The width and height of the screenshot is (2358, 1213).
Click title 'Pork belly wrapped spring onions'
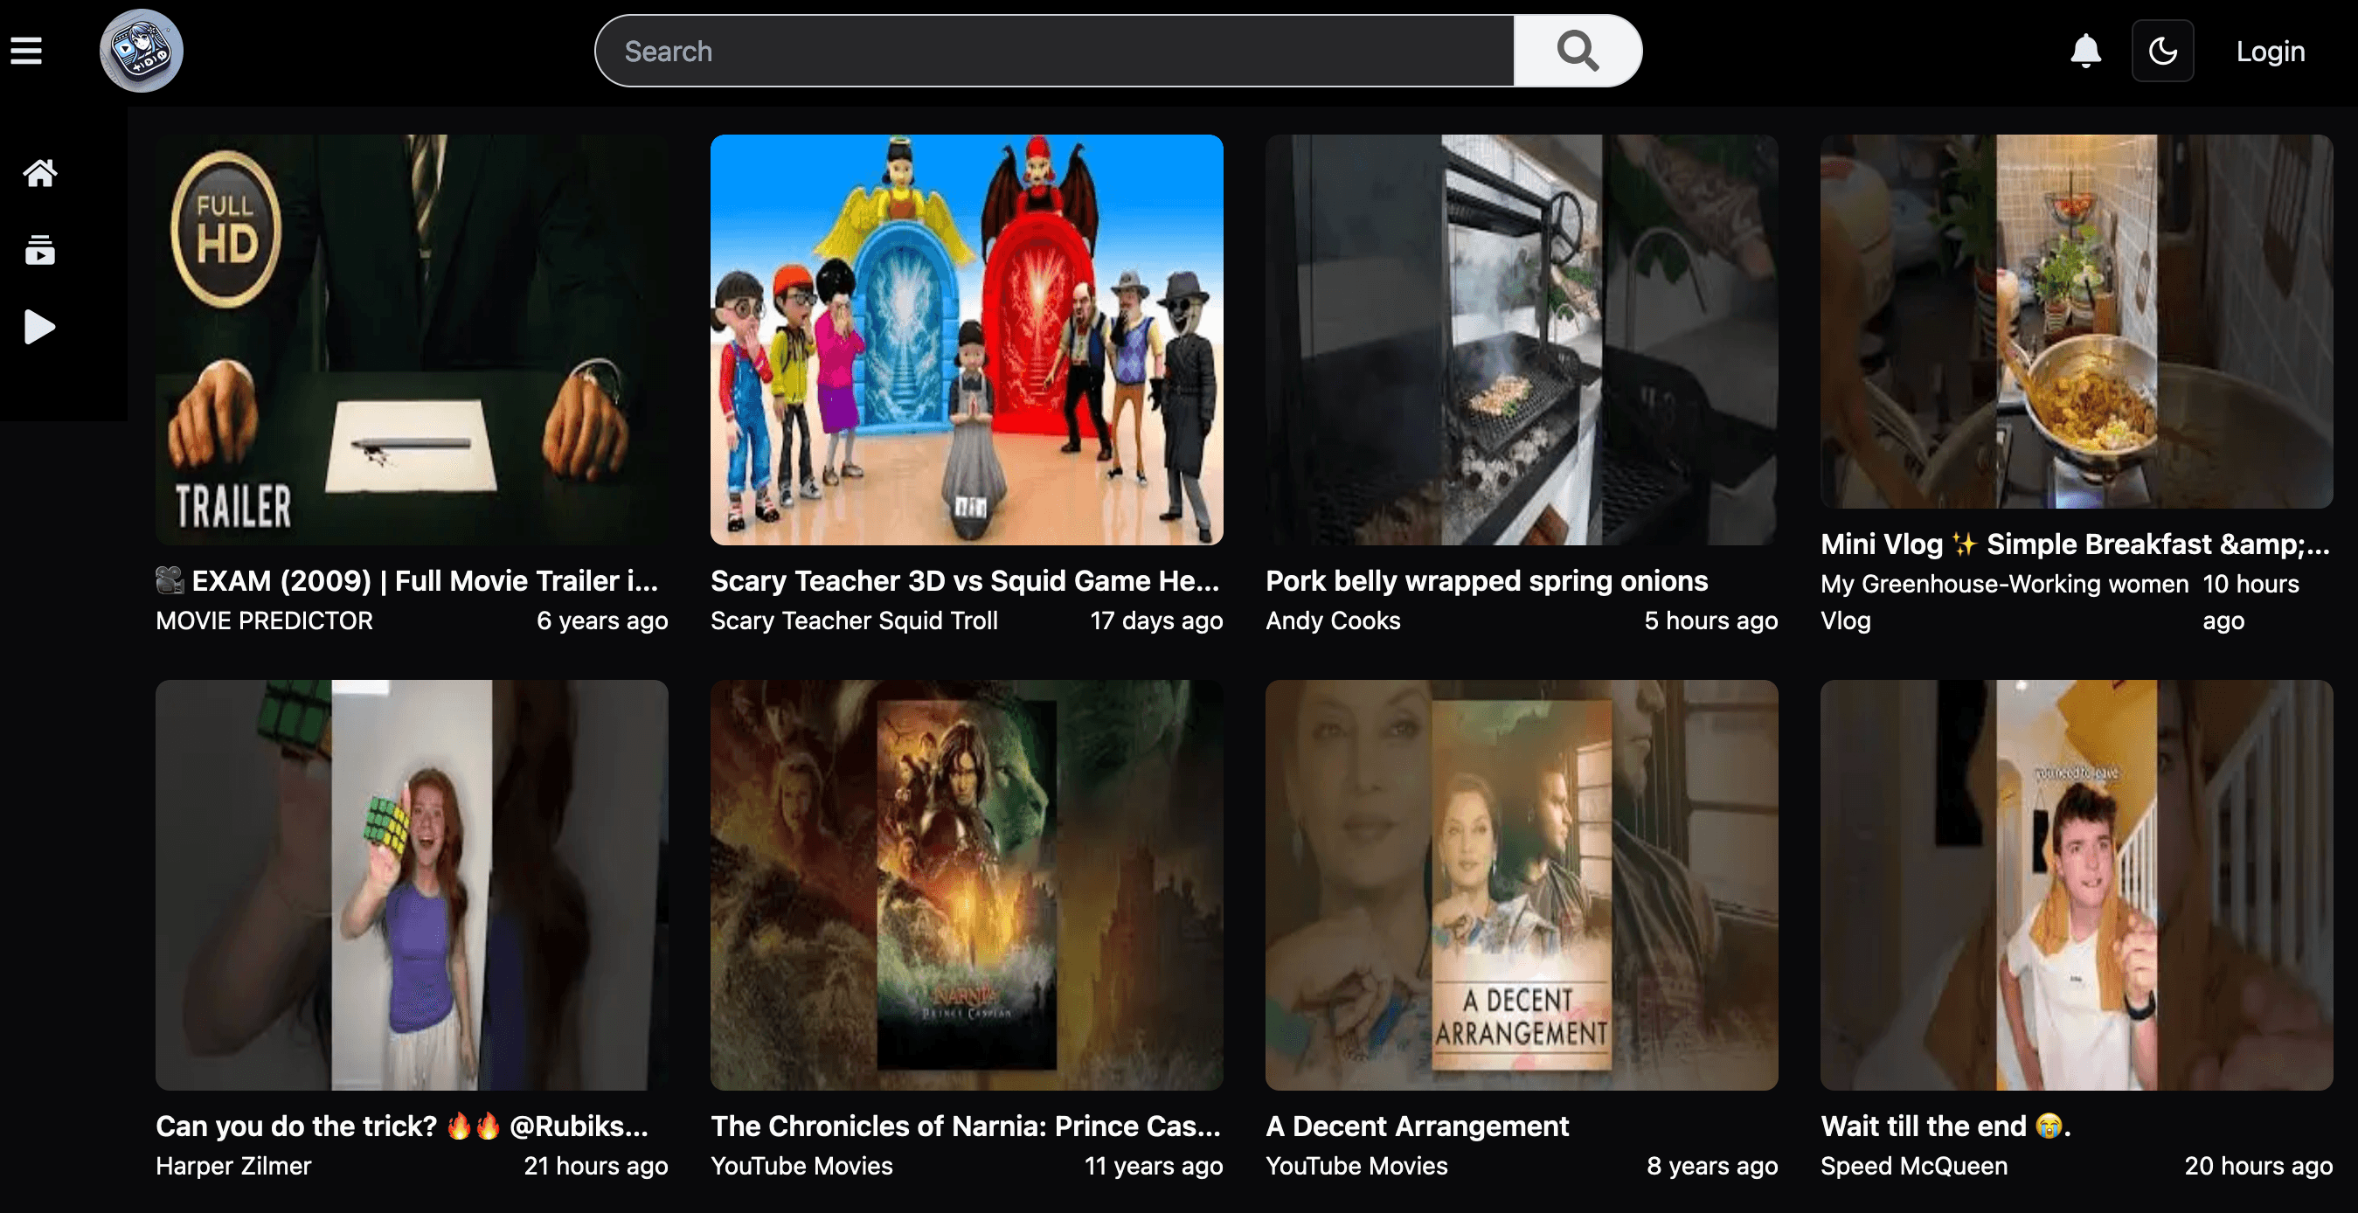(x=1487, y=580)
